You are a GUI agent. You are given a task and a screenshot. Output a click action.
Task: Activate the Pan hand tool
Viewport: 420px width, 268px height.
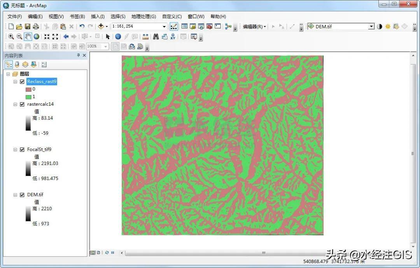point(28,37)
